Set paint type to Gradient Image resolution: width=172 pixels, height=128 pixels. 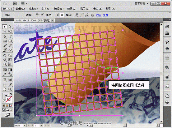tap(7, 105)
